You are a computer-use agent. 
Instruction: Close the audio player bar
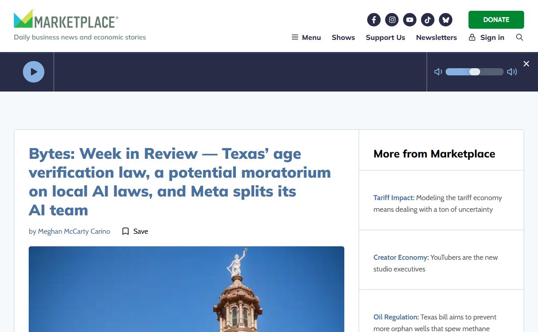[526, 64]
